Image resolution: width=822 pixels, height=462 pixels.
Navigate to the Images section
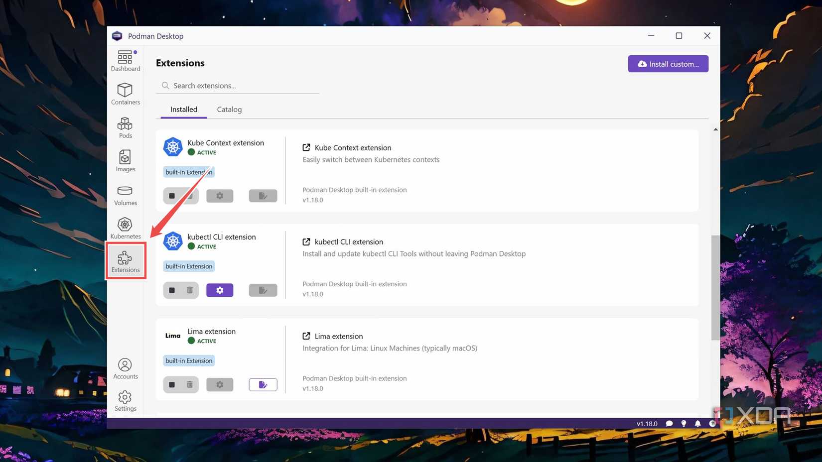125,160
